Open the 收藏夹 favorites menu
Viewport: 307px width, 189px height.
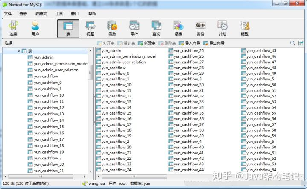pyautogui.click(x=41, y=14)
